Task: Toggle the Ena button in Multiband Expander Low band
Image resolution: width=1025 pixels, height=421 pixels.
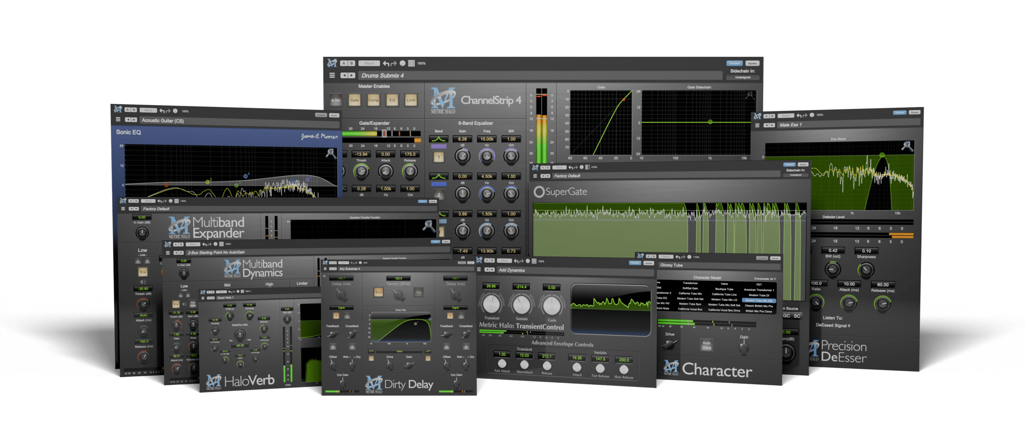Action: (x=143, y=272)
